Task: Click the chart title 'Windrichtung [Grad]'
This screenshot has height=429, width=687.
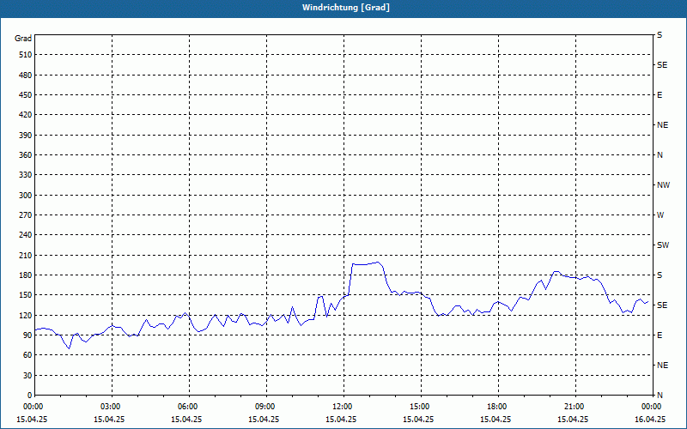Action: click(x=346, y=8)
